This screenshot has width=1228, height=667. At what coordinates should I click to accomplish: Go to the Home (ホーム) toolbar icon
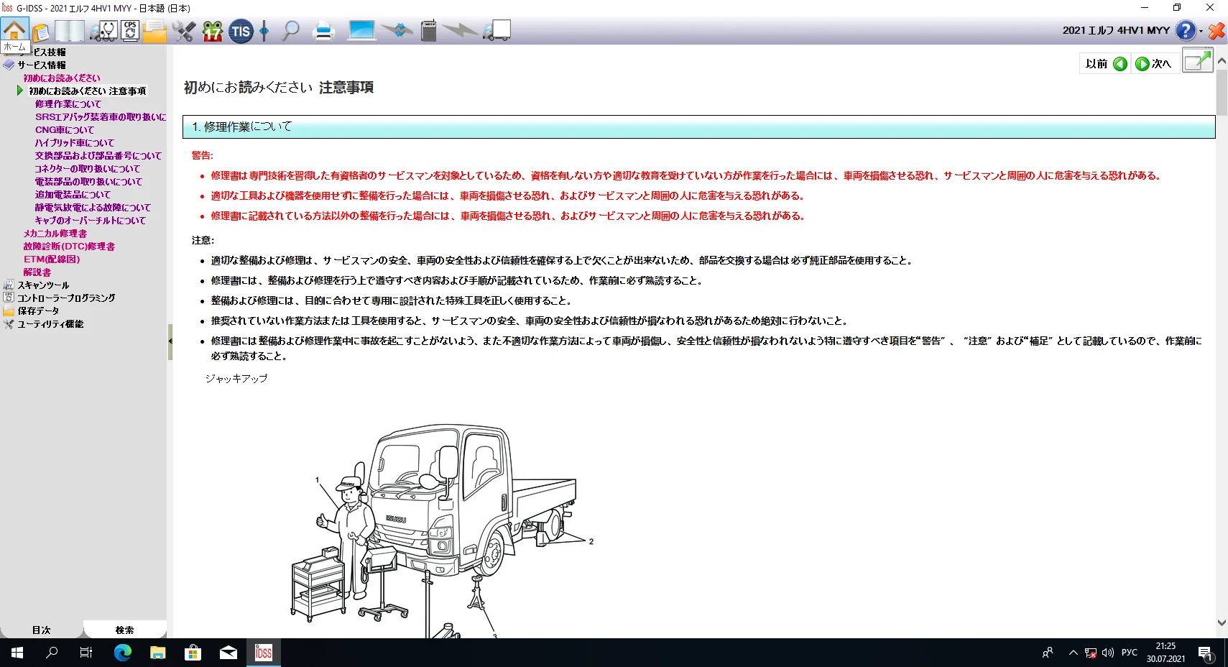click(14, 30)
